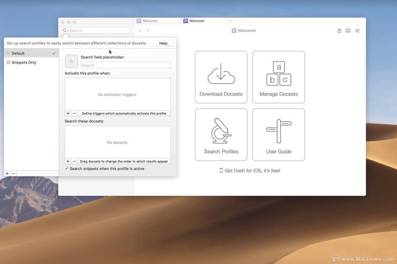This screenshot has width=397, height=264.
Task: Click the No docsets list area
Action: click(118, 142)
